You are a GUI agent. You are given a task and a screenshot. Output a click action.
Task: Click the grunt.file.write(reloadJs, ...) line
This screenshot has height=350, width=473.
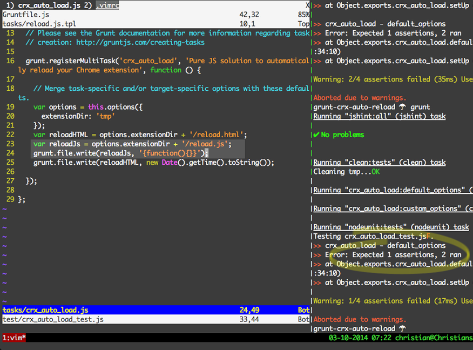(120, 153)
